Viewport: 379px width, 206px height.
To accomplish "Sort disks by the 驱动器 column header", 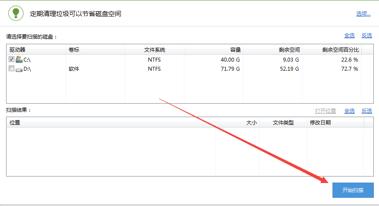I will (x=36, y=50).
